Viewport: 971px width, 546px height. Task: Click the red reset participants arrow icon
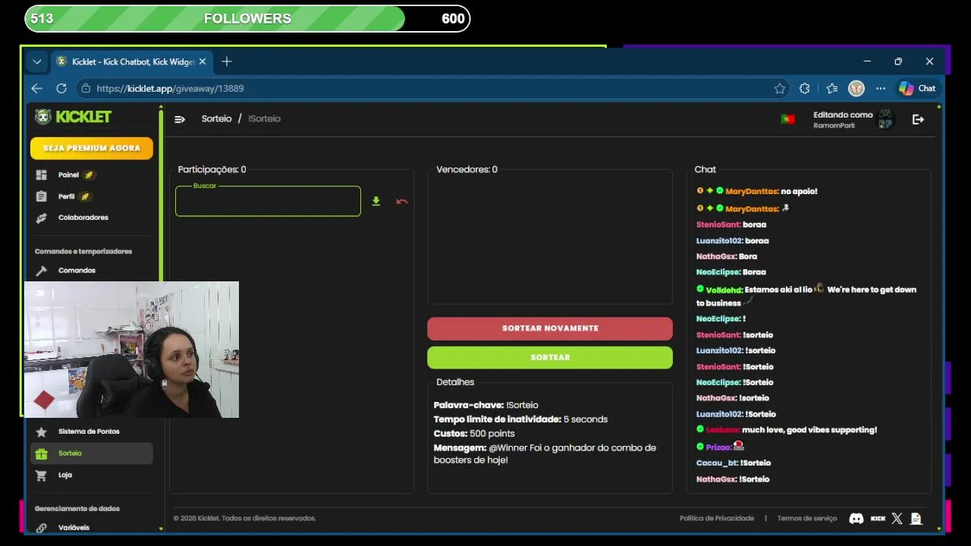402,202
